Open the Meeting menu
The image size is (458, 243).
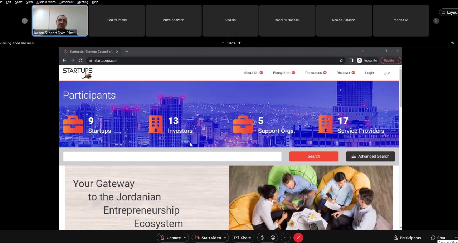pos(83,2)
